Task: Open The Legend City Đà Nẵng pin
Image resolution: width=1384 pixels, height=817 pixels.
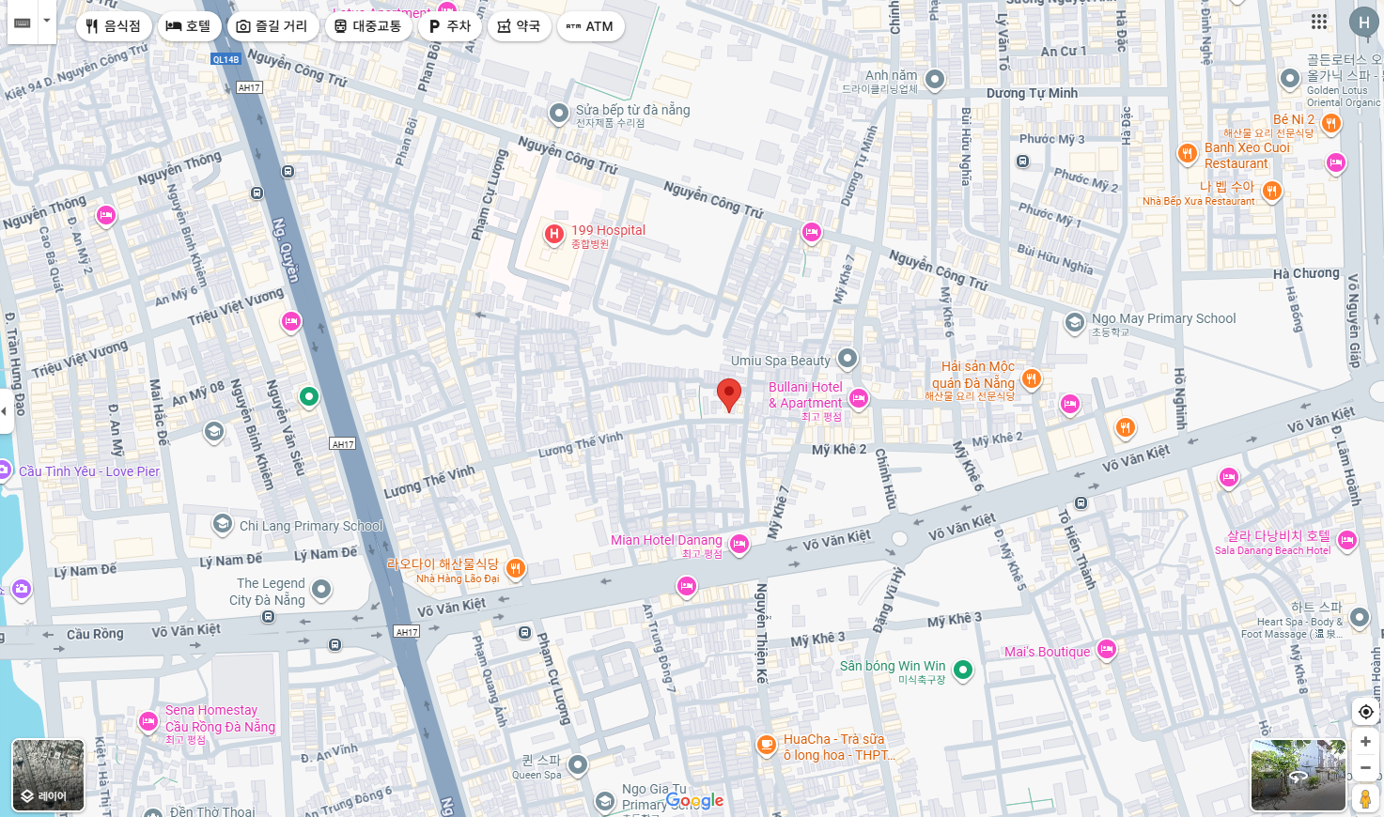Action: tap(321, 589)
